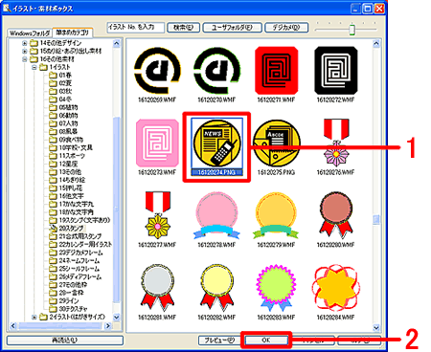
Task: Click the thumbnail pane scroll-down arrow
Action: tap(376, 327)
